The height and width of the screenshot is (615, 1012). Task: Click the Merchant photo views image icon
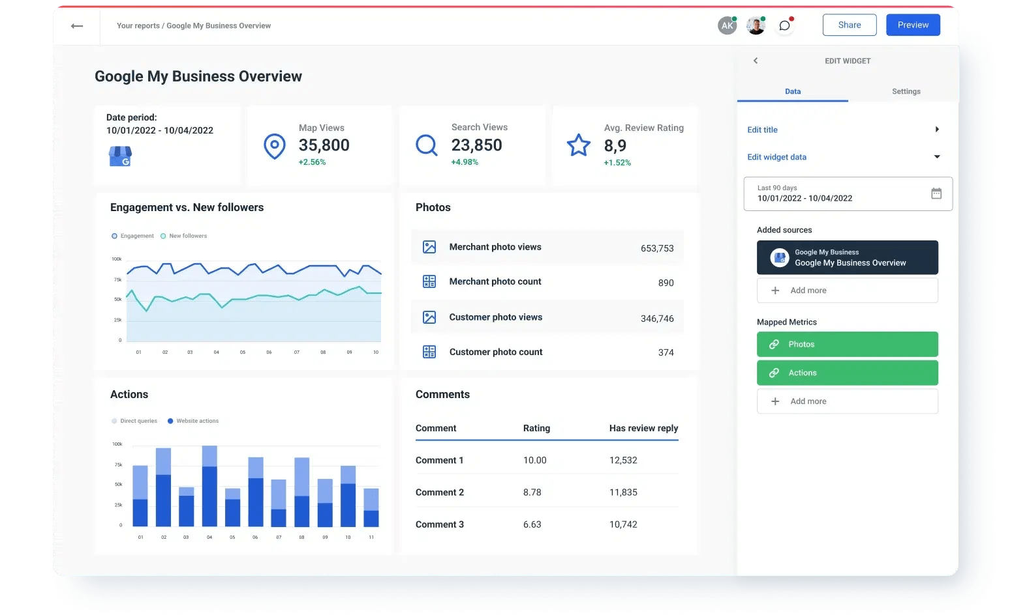(429, 247)
